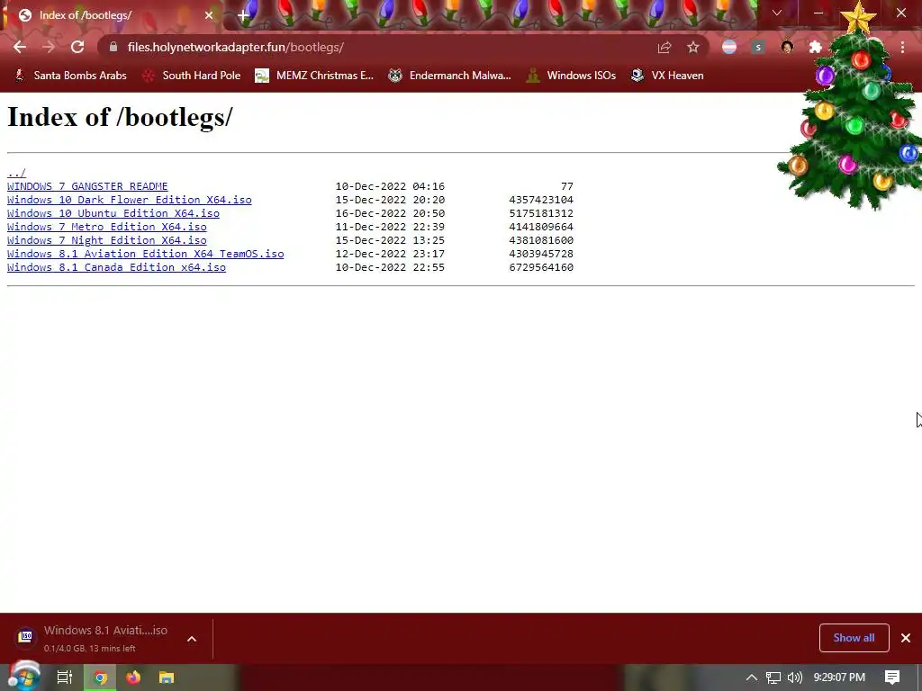Click the 'Index of /bootlegs/' heading
This screenshot has height=691, width=922.
coord(120,117)
